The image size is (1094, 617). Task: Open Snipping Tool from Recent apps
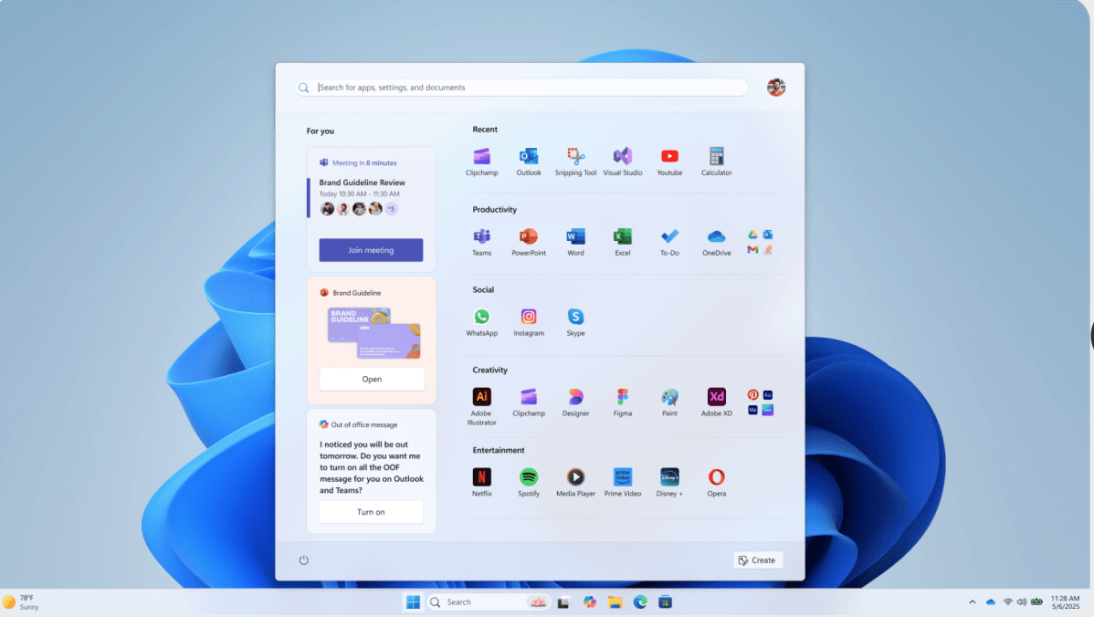(x=575, y=157)
